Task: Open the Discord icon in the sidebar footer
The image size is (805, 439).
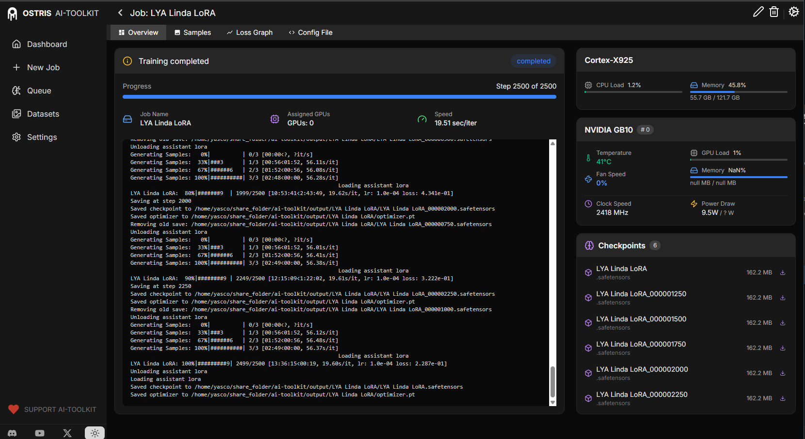Action: point(12,433)
